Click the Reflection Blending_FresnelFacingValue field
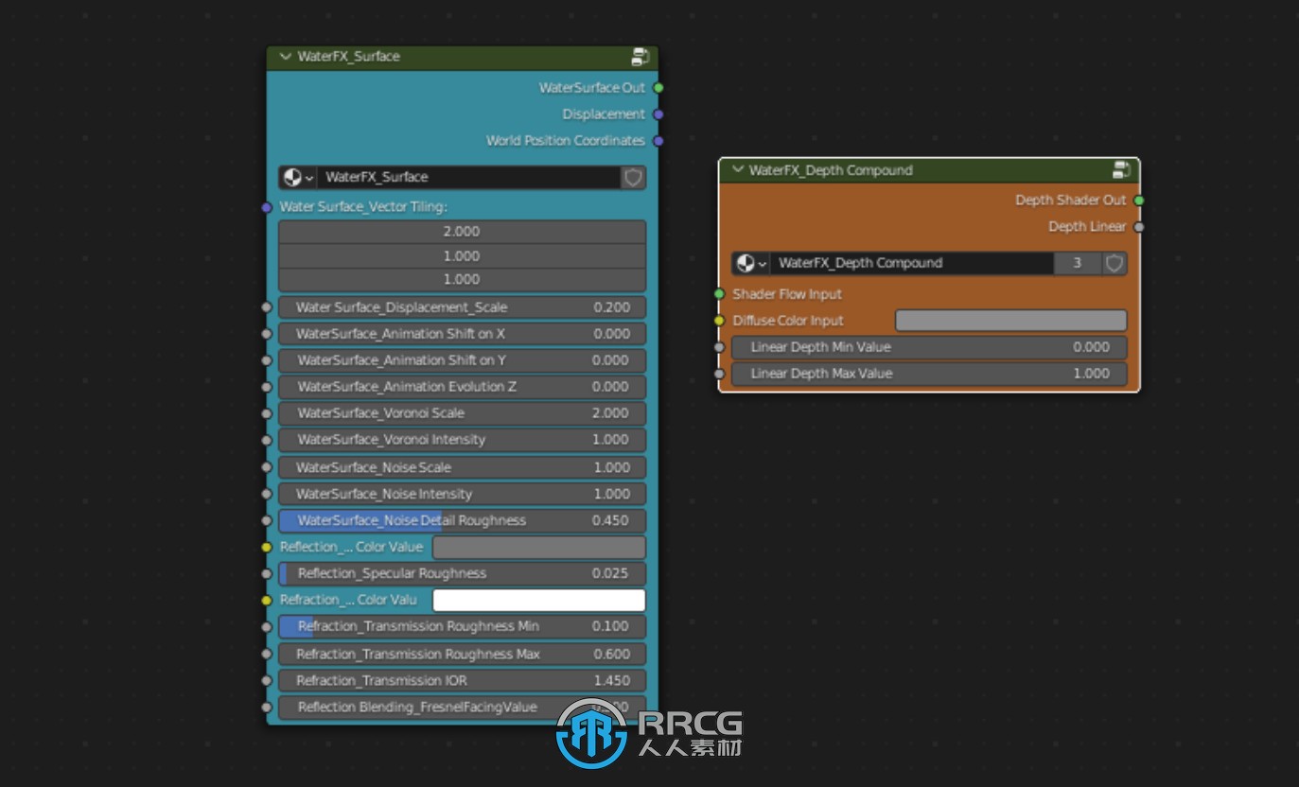Viewport: 1299px width, 787px height. coord(462,707)
